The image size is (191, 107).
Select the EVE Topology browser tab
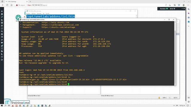(x=16, y=1)
